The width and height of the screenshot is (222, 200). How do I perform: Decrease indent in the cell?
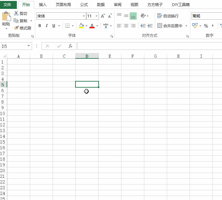click(x=143, y=26)
